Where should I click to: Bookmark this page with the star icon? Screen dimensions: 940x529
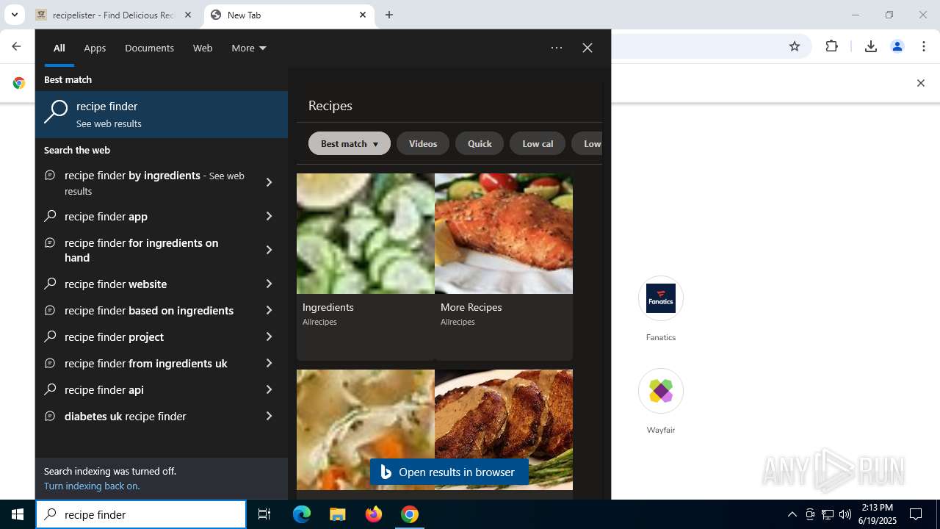795,46
